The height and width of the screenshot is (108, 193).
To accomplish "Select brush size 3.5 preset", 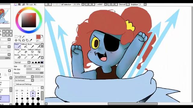I will pos(33,89).
